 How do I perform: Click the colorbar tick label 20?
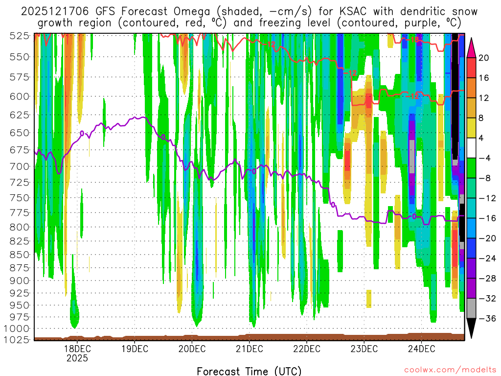pyautogui.click(x=484, y=58)
